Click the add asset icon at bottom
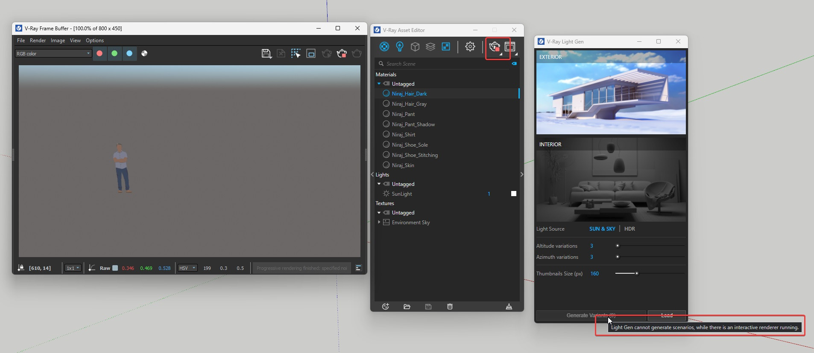 pos(385,307)
